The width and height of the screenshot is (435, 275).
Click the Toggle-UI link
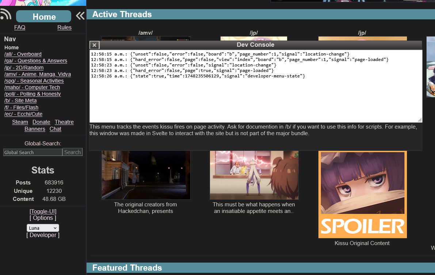tap(43, 211)
